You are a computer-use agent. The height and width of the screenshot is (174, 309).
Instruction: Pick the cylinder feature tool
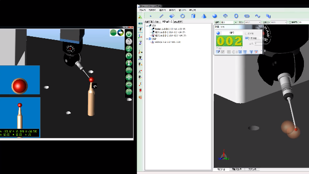pos(193,16)
